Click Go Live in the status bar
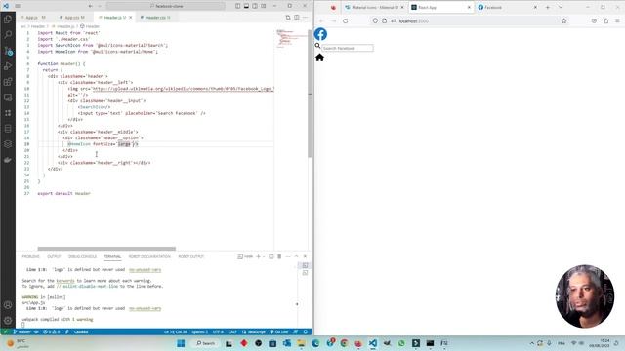This screenshot has height=351, width=625. tap(279, 331)
